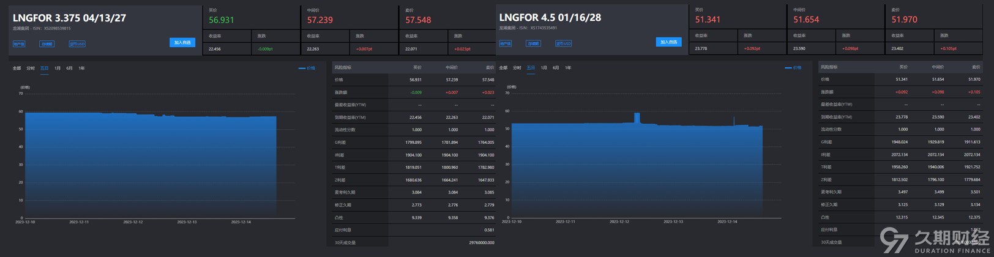
Task: Click the +0.098pt change value
Action: tap(850, 48)
